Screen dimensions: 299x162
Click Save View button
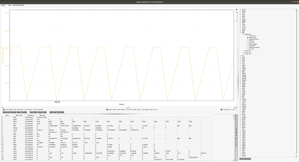[x=33, y=112]
